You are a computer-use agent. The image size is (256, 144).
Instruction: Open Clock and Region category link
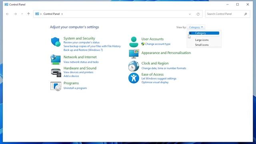155,63
